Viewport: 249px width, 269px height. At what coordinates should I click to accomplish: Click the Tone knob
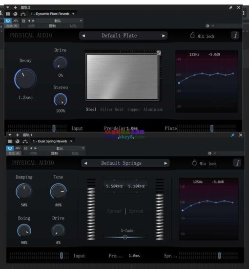[x=59, y=191]
